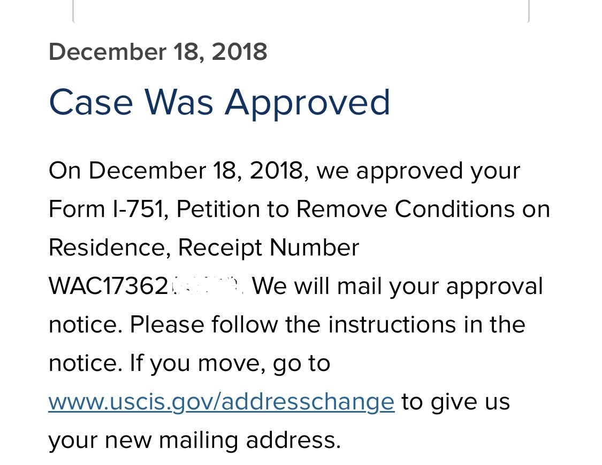Open the www.uscis.gov/addresschange link
This screenshot has width=602, height=465.
[x=222, y=402]
